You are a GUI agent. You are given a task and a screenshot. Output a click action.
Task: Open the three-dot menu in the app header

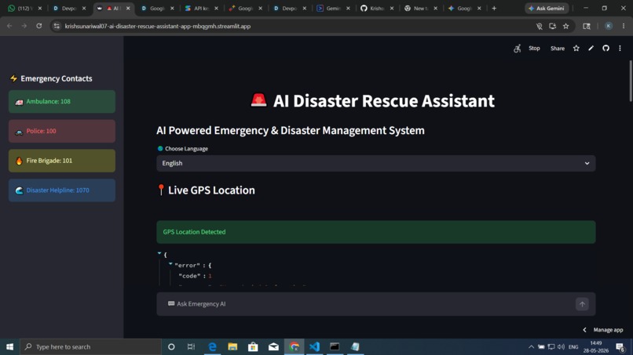[620, 49]
